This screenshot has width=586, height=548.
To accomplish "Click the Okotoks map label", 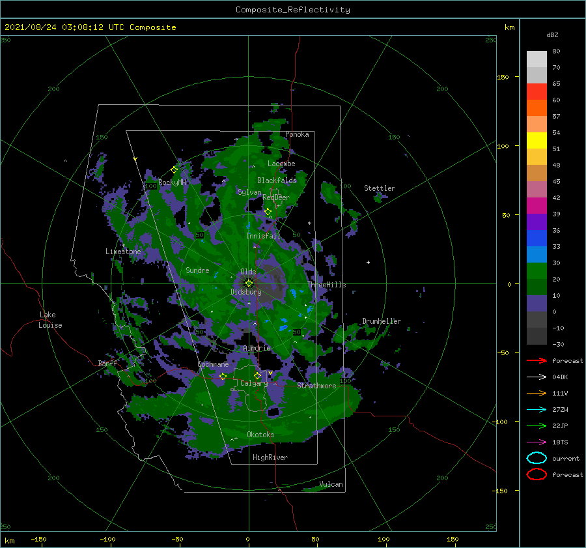I will 260,435.
